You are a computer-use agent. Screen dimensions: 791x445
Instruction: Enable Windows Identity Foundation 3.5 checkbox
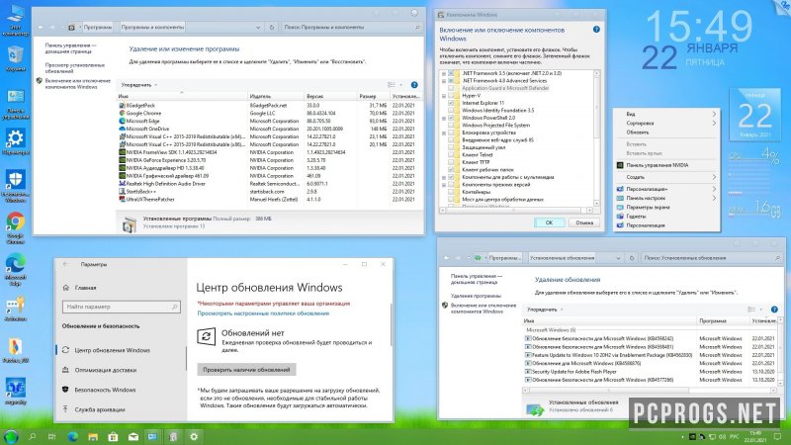452,110
